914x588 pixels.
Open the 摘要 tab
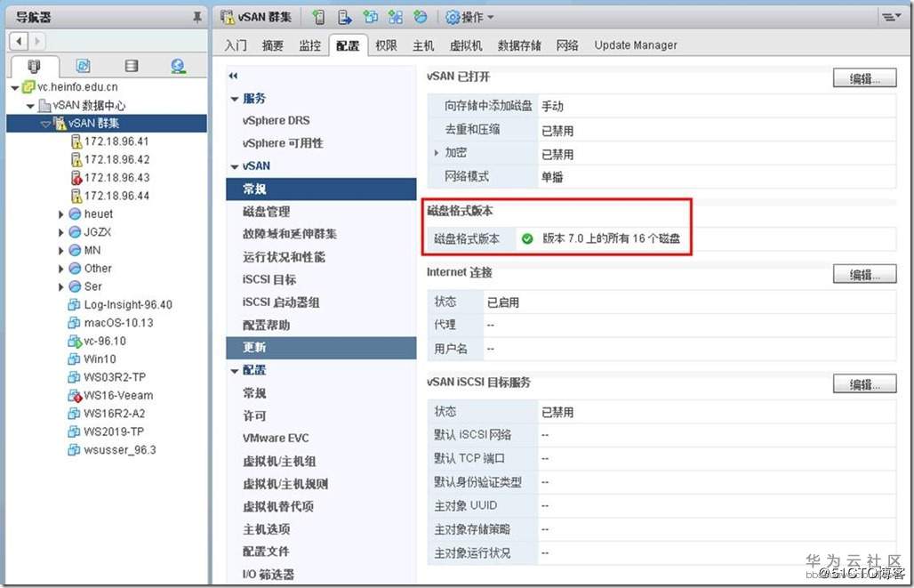(273, 45)
